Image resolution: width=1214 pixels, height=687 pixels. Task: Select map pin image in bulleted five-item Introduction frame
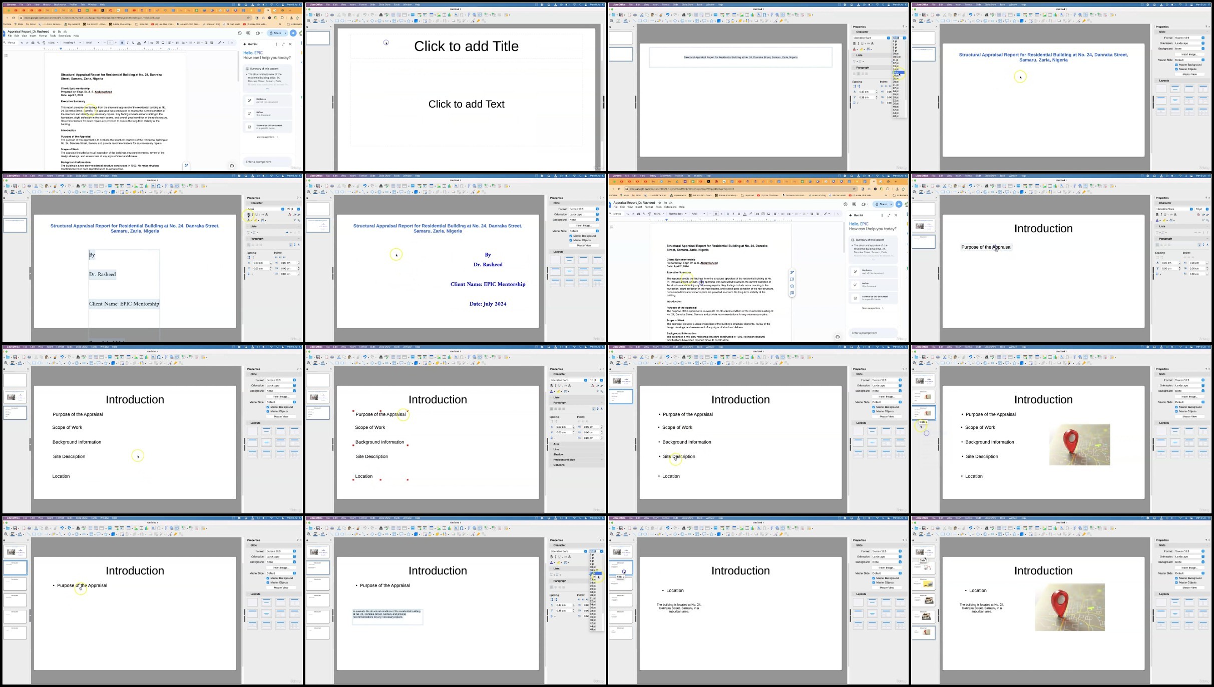[x=1079, y=444]
